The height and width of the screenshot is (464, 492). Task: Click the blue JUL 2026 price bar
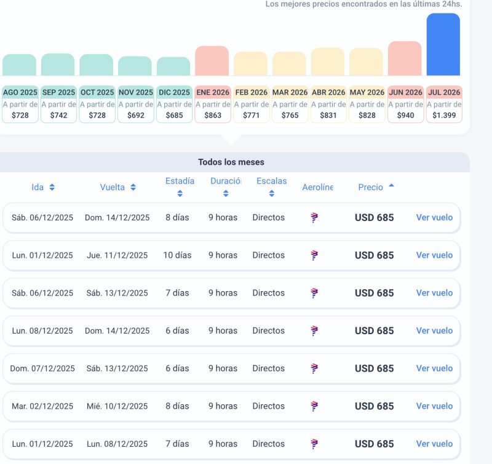443,44
